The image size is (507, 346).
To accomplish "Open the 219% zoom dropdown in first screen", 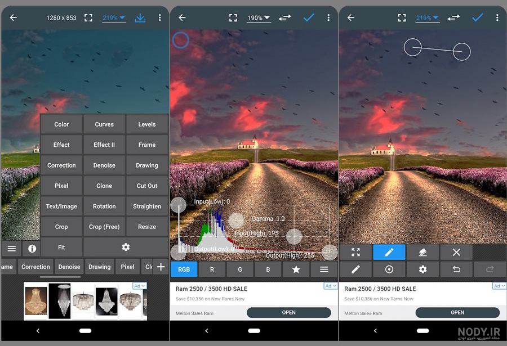I will tap(114, 18).
